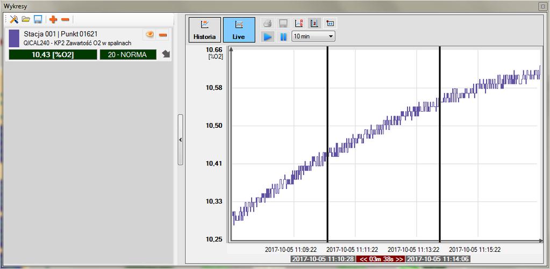Collapse the left panel using splitter arrow

click(x=180, y=140)
